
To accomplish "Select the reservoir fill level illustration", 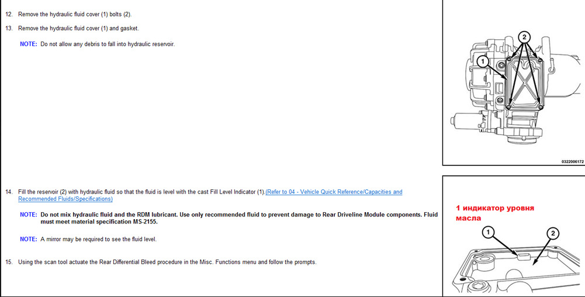I will [x=514, y=237].
